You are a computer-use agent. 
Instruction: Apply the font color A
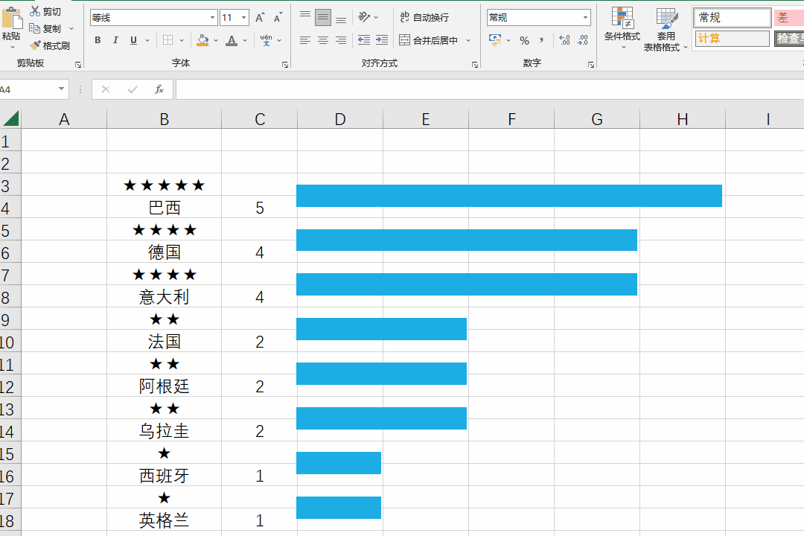[x=232, y=40]
